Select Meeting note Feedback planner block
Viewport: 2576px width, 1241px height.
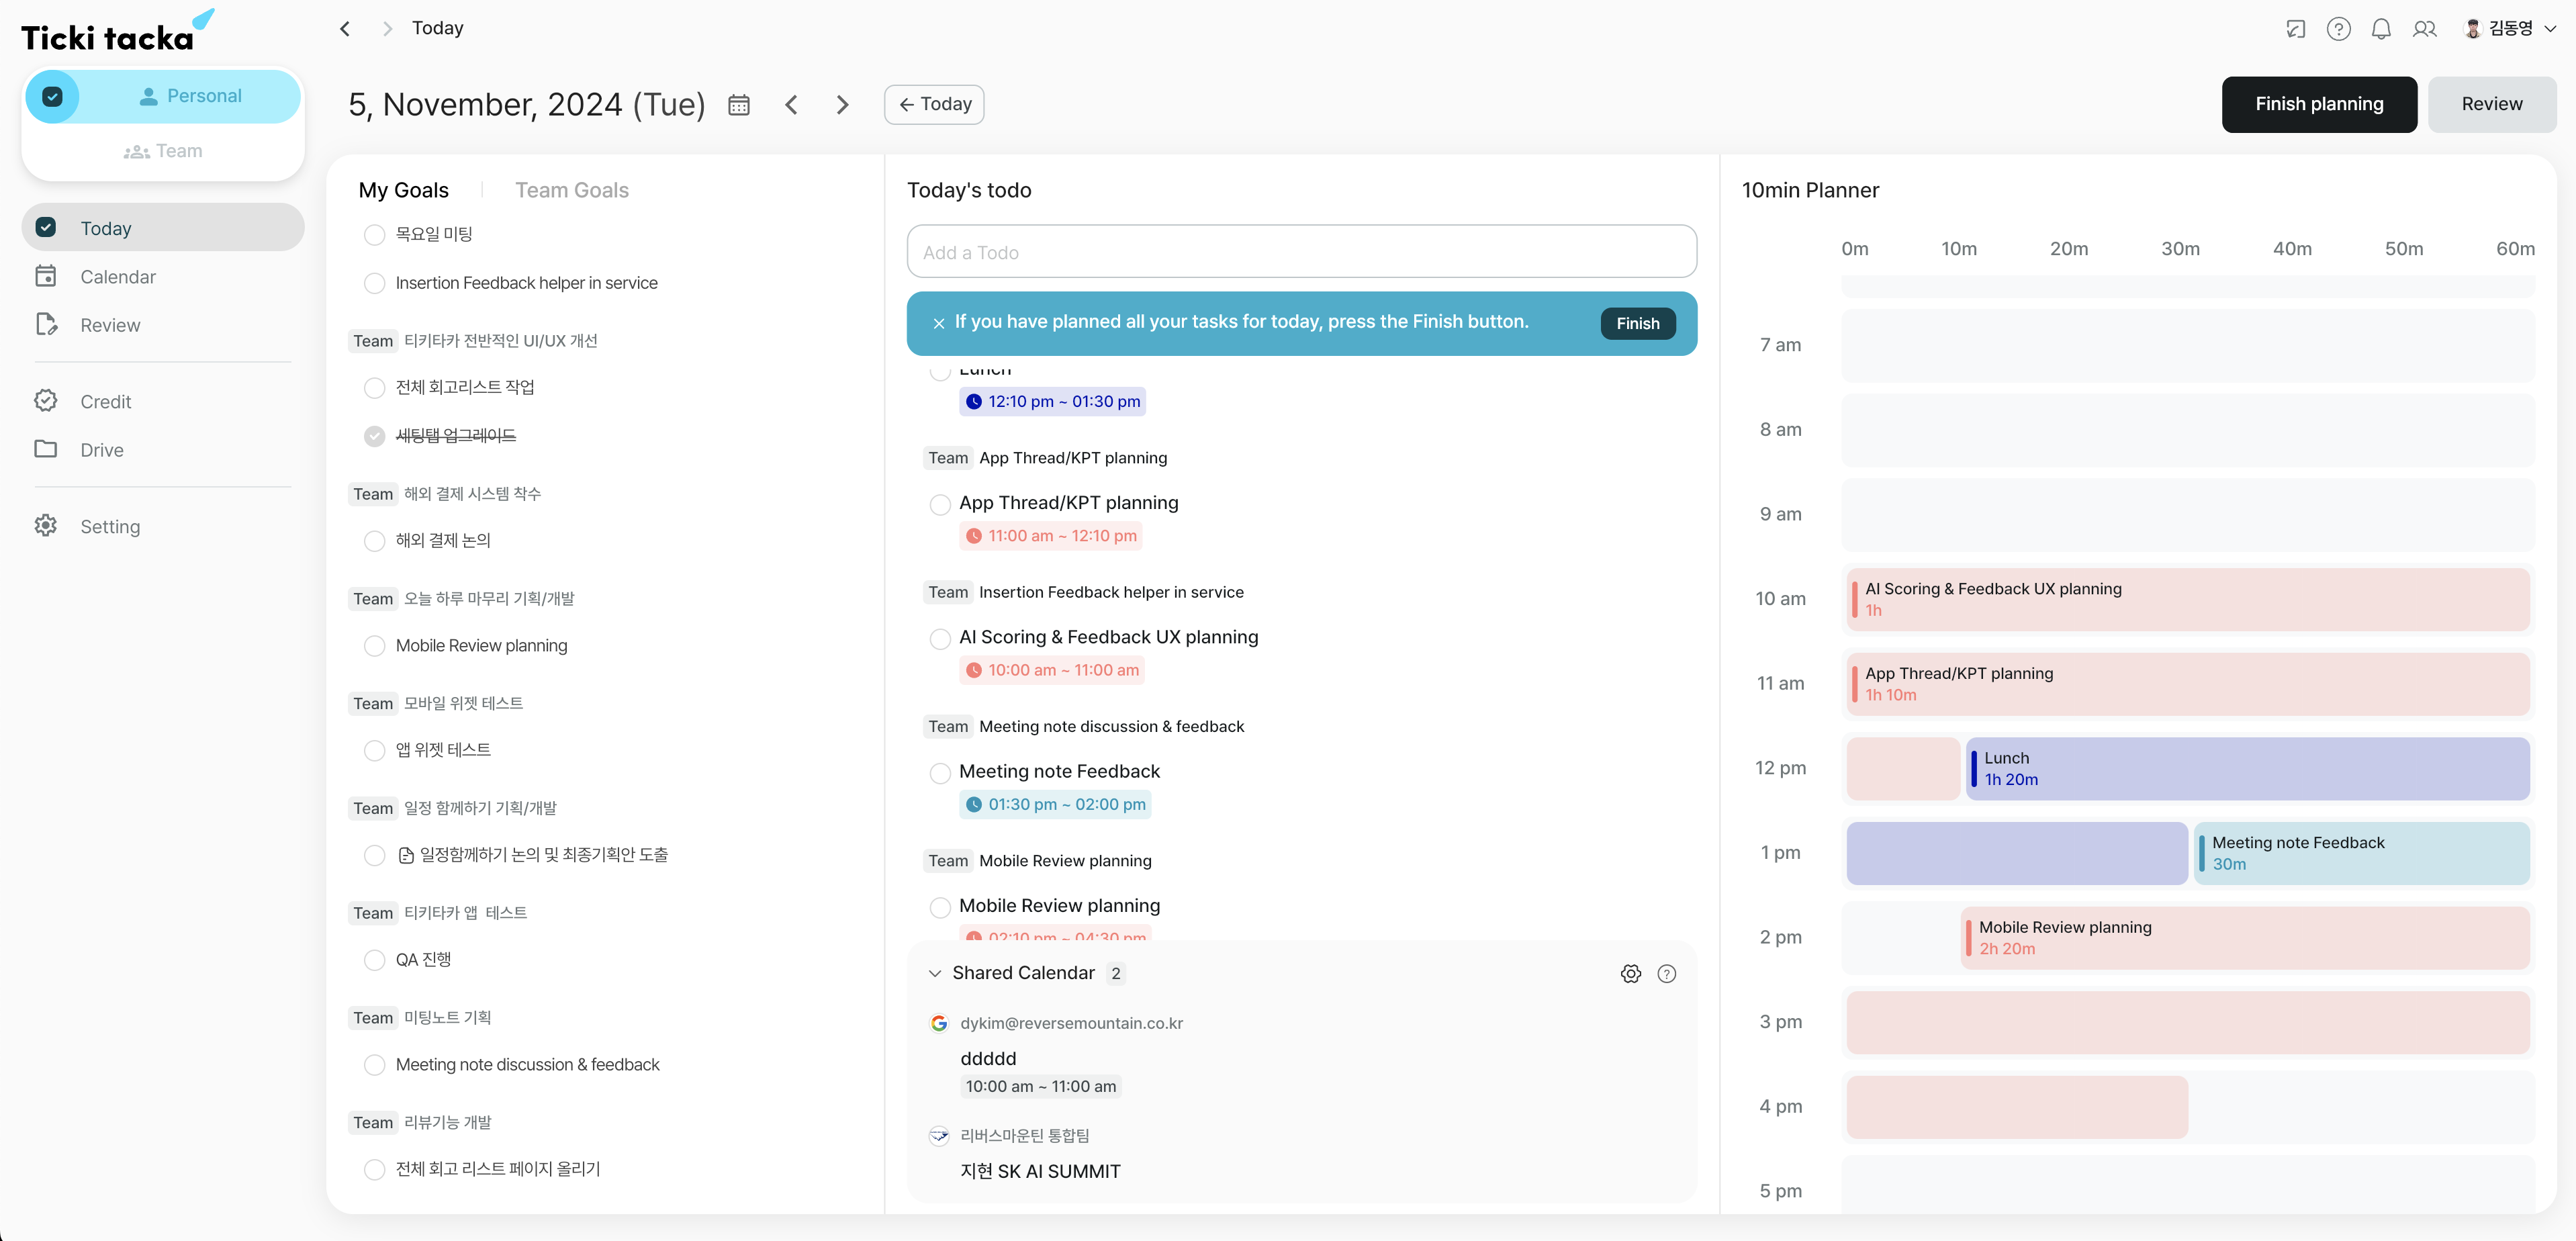(x=2361, y=853)
